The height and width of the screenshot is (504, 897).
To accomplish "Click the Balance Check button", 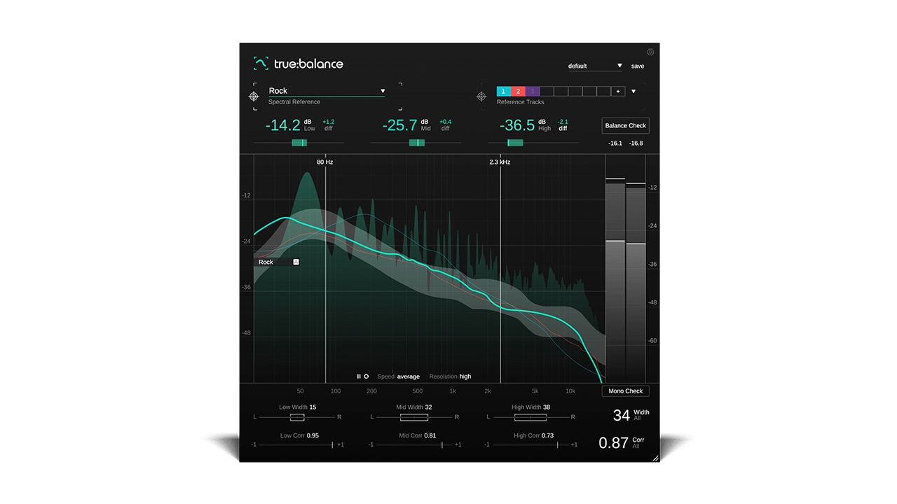I will [x=626, y=125].
